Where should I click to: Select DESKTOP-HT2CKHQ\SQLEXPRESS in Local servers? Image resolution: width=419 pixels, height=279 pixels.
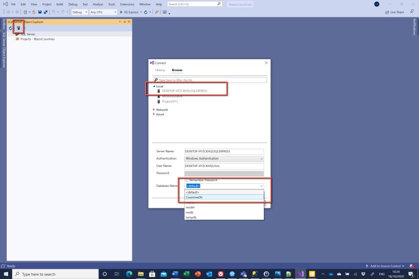(x=184, y=91)
